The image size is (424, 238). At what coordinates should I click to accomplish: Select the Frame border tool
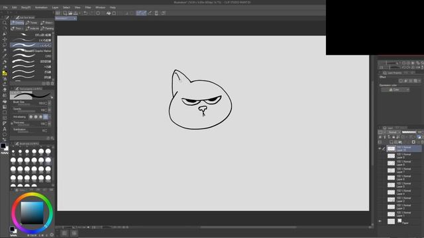[5, 118]
